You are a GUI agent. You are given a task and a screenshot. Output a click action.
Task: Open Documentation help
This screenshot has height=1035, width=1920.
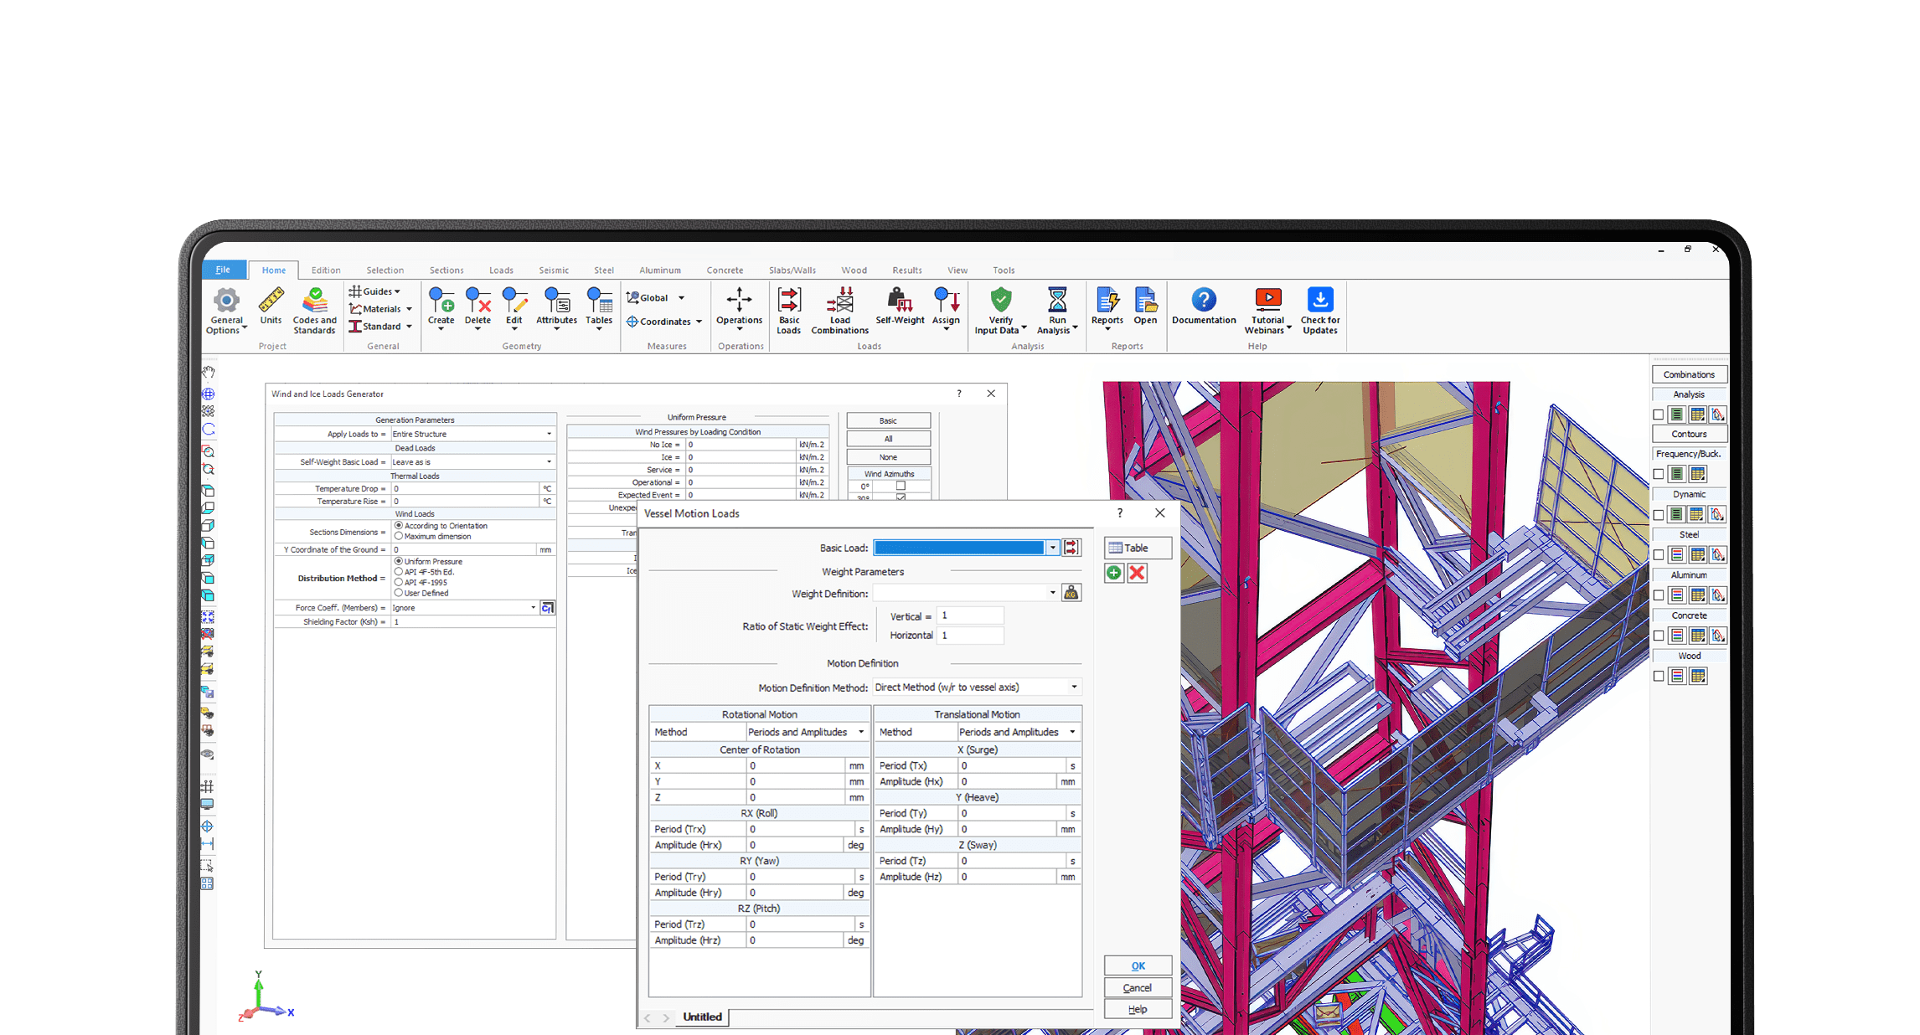[1204, 306]
